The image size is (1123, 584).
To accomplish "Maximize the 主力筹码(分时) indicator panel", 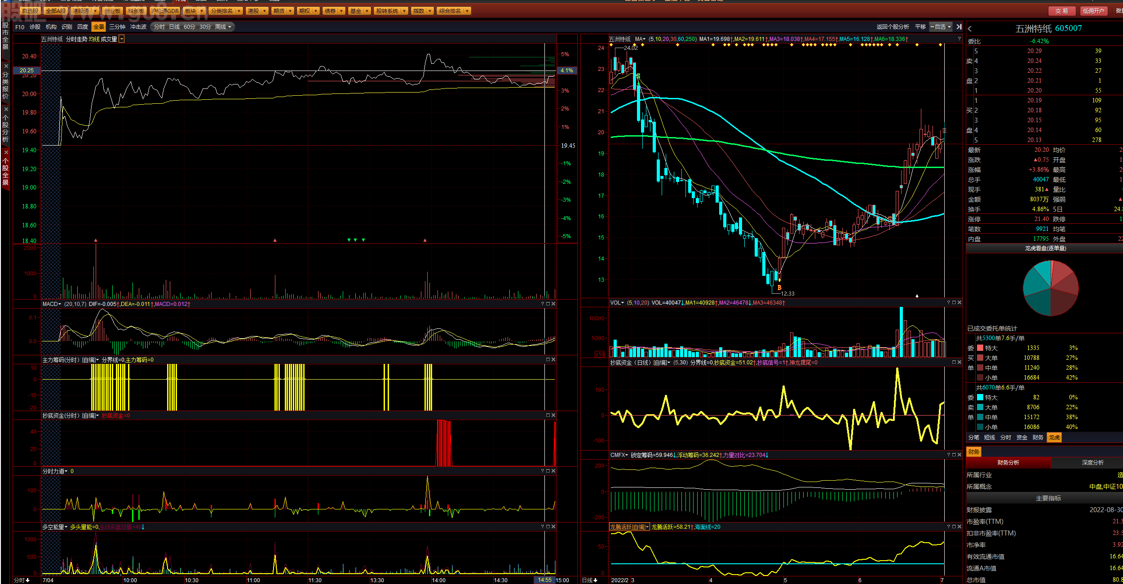I will (x=548, y=359).
